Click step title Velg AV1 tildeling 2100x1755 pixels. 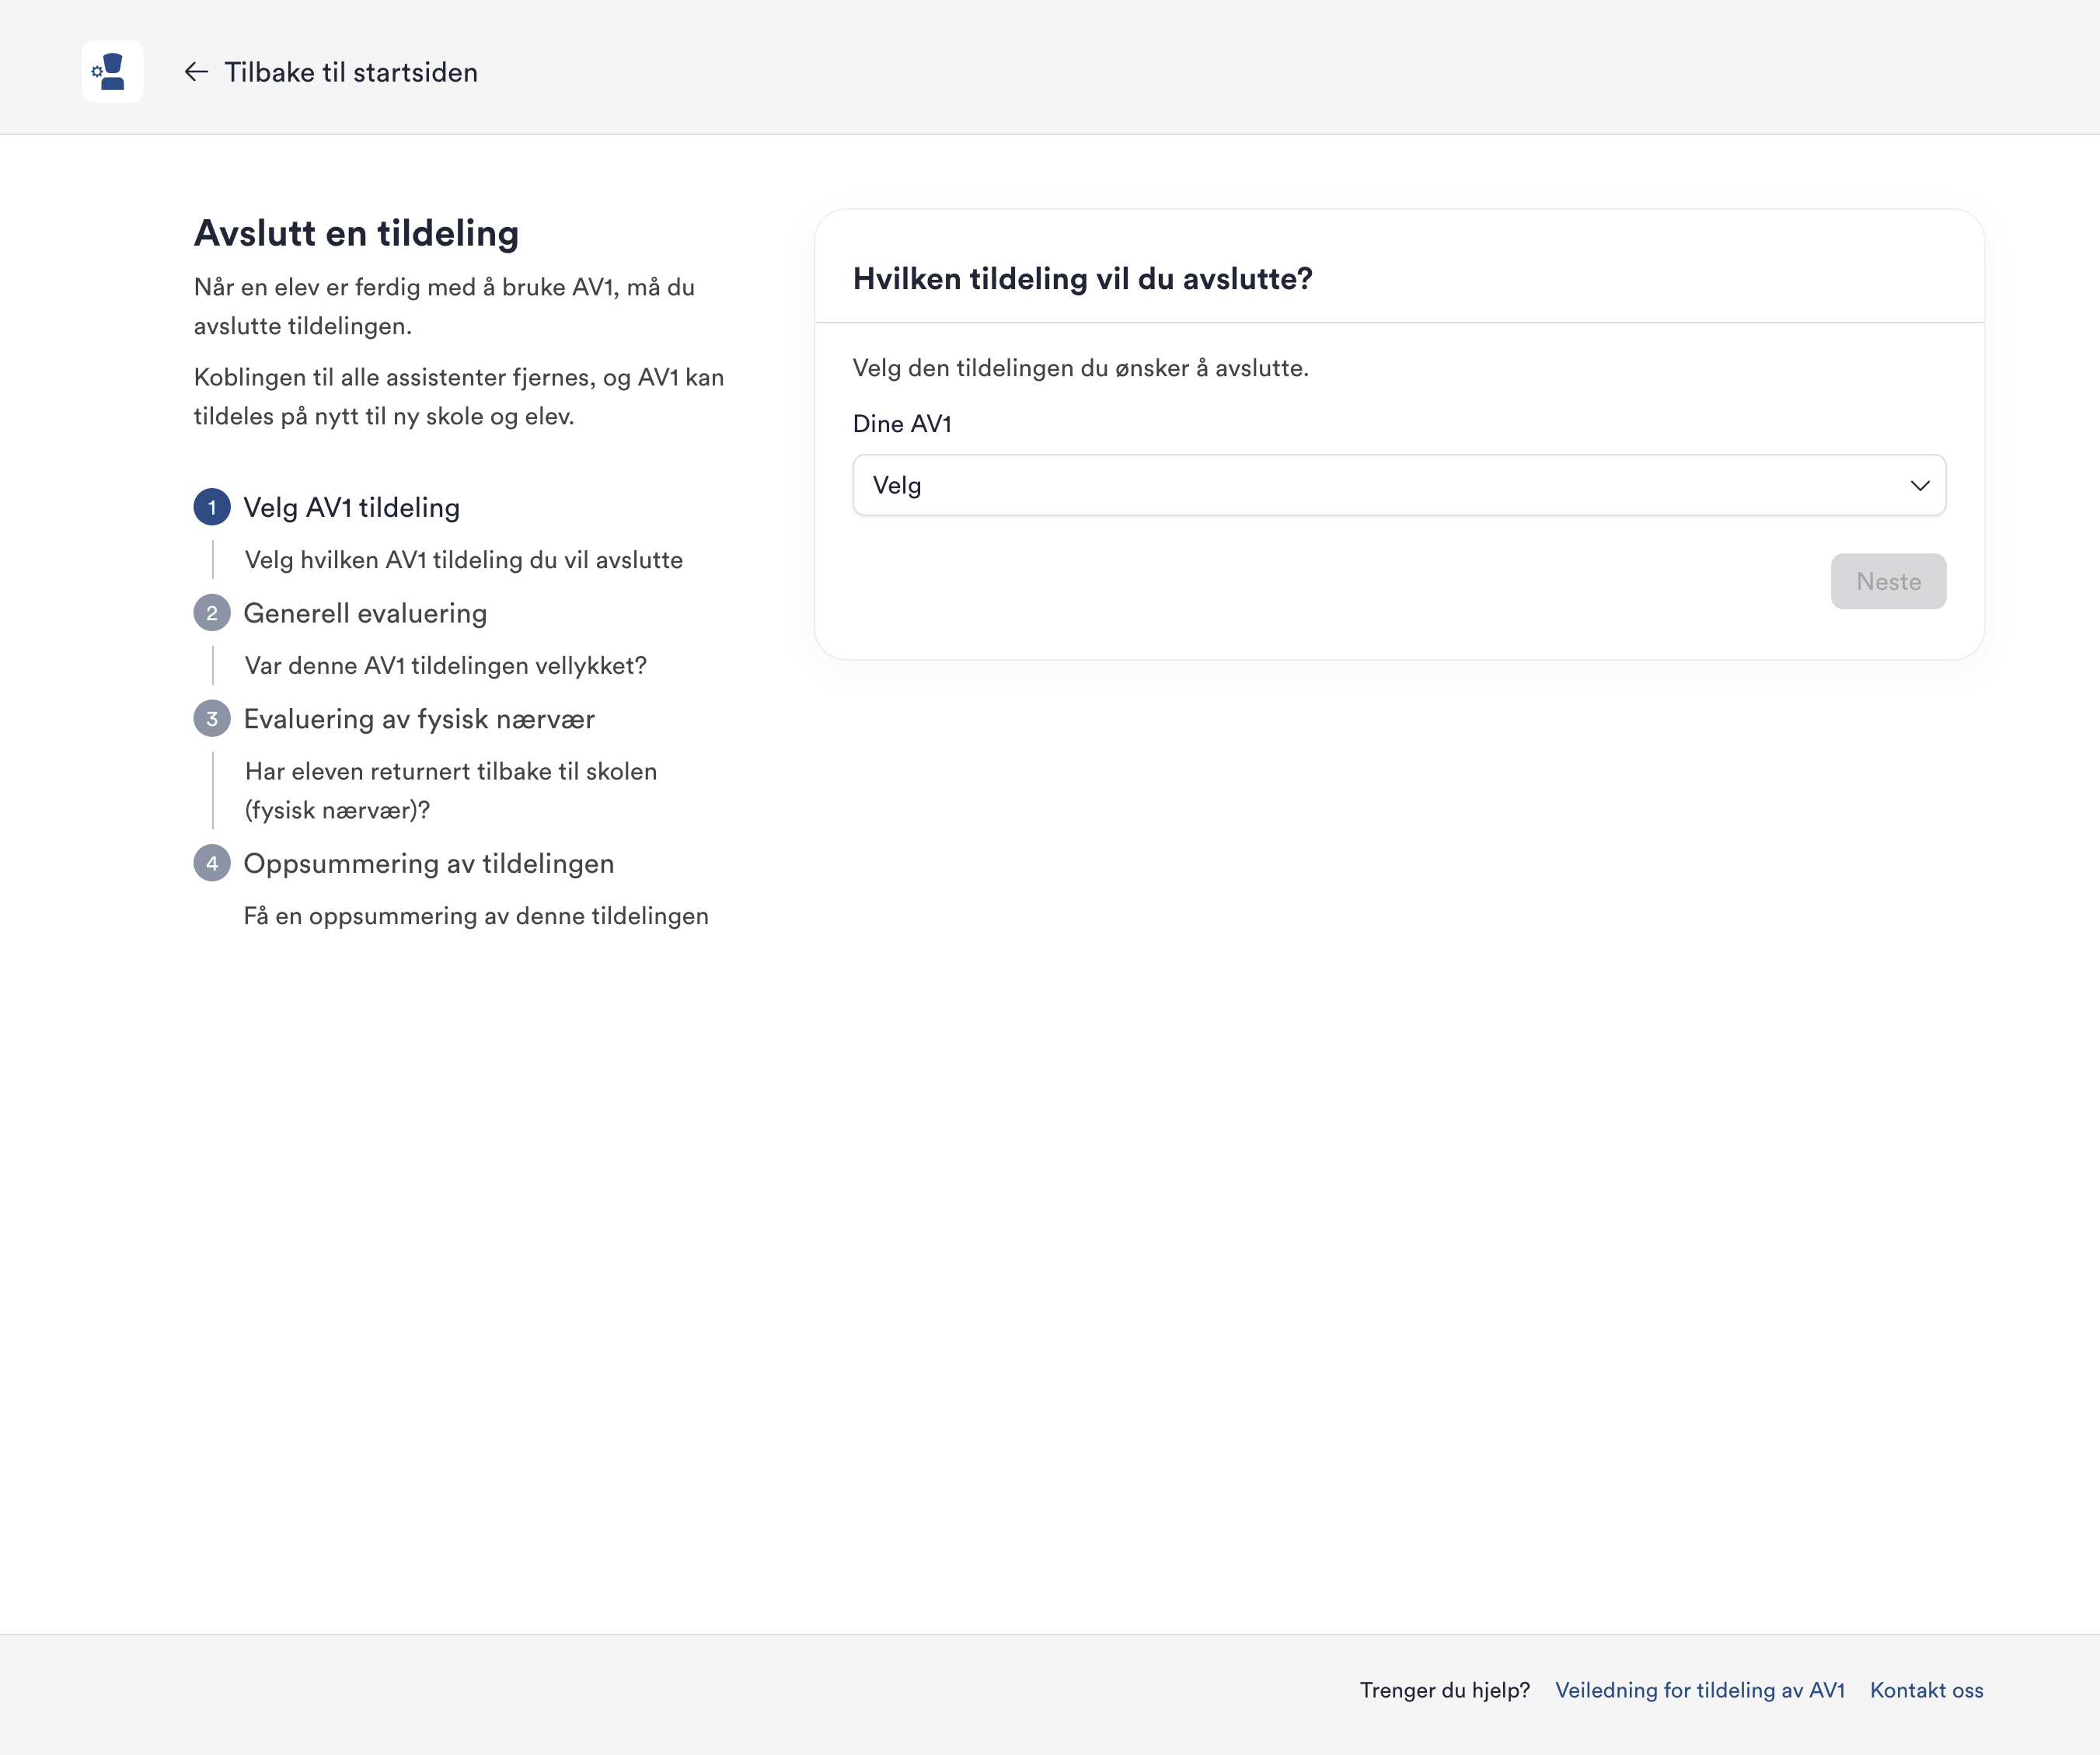(x=352, y=508)
